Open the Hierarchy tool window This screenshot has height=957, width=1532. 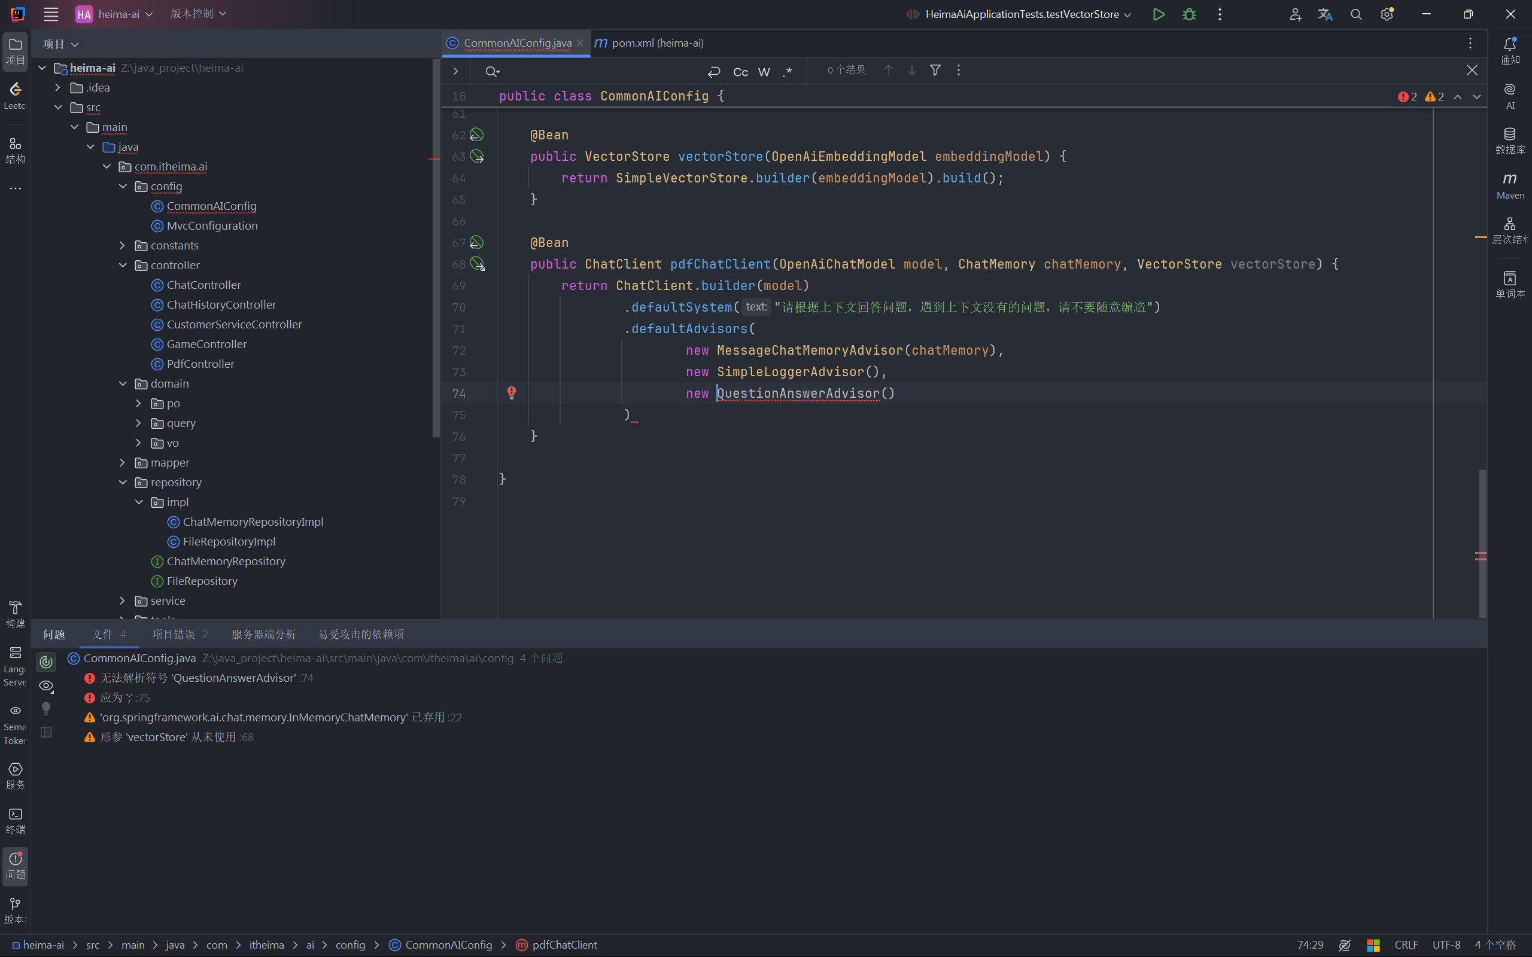[1510, 230]
